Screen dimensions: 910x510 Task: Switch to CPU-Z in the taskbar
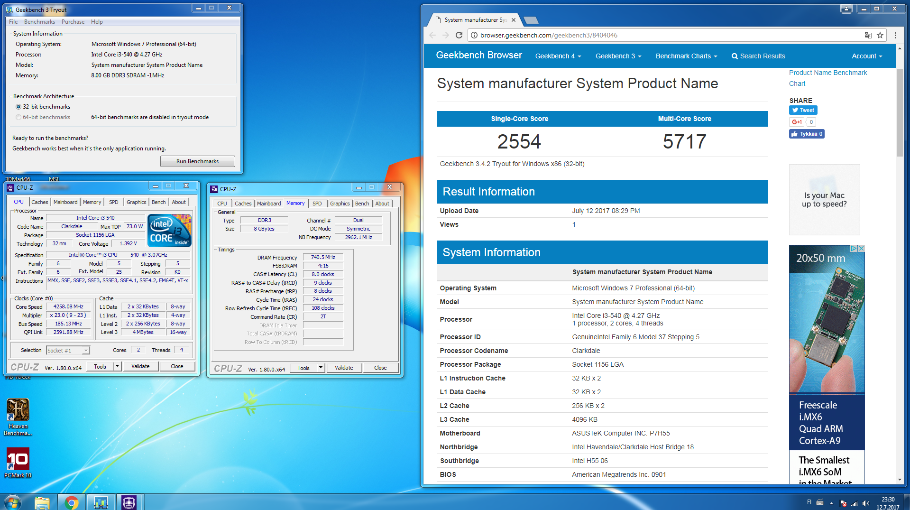pyautogui.click(x=129, y=502)
